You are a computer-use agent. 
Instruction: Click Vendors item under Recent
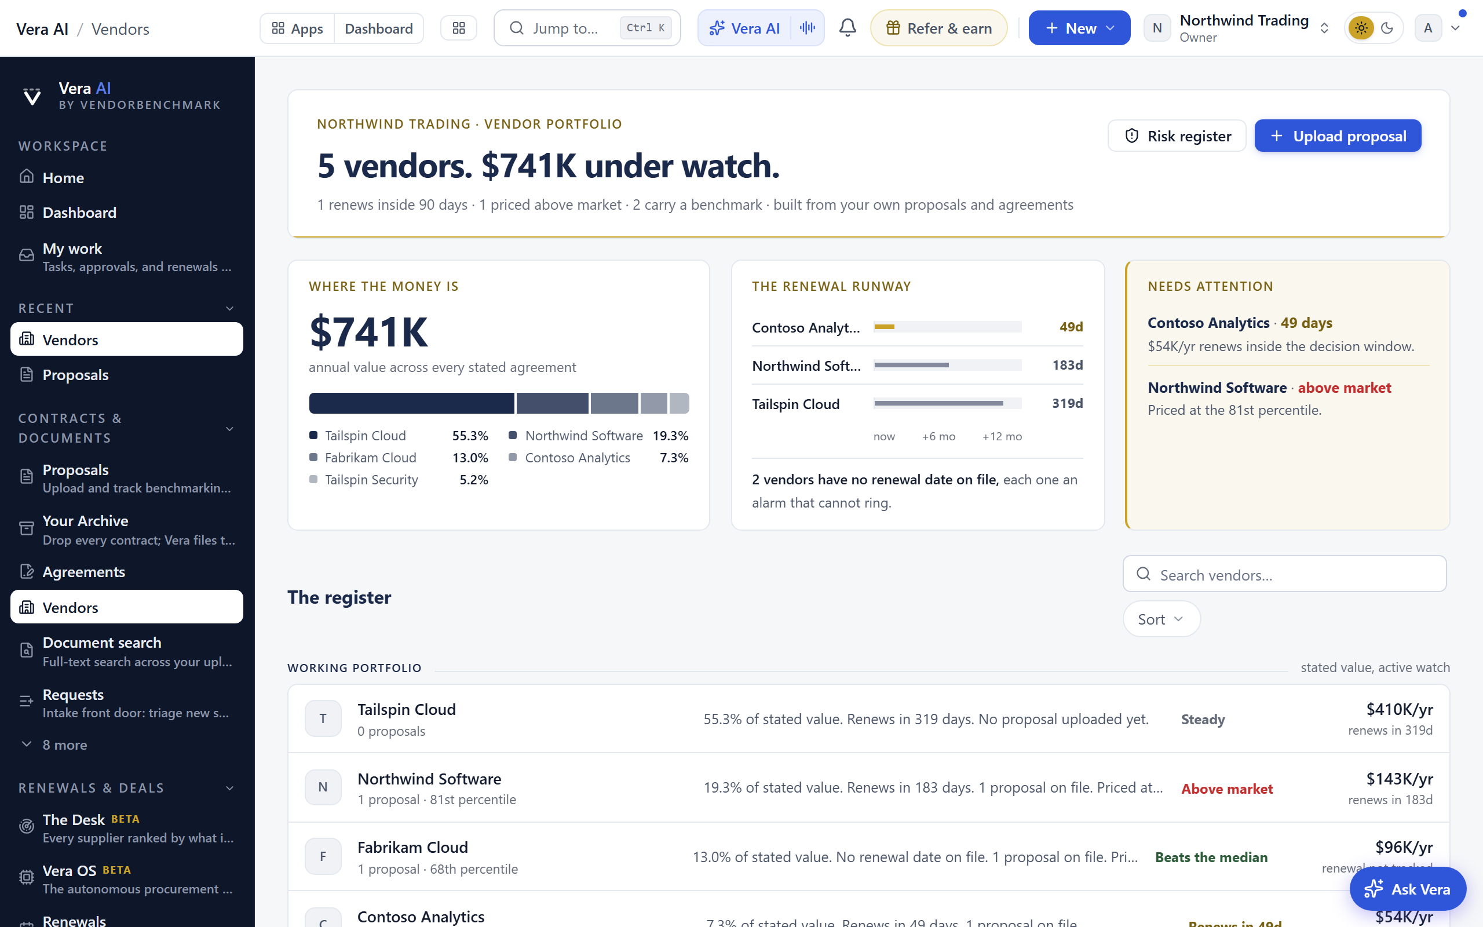[127, 339]
